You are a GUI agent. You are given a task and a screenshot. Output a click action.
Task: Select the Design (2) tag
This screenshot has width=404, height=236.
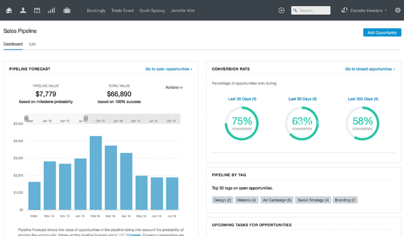223,200
